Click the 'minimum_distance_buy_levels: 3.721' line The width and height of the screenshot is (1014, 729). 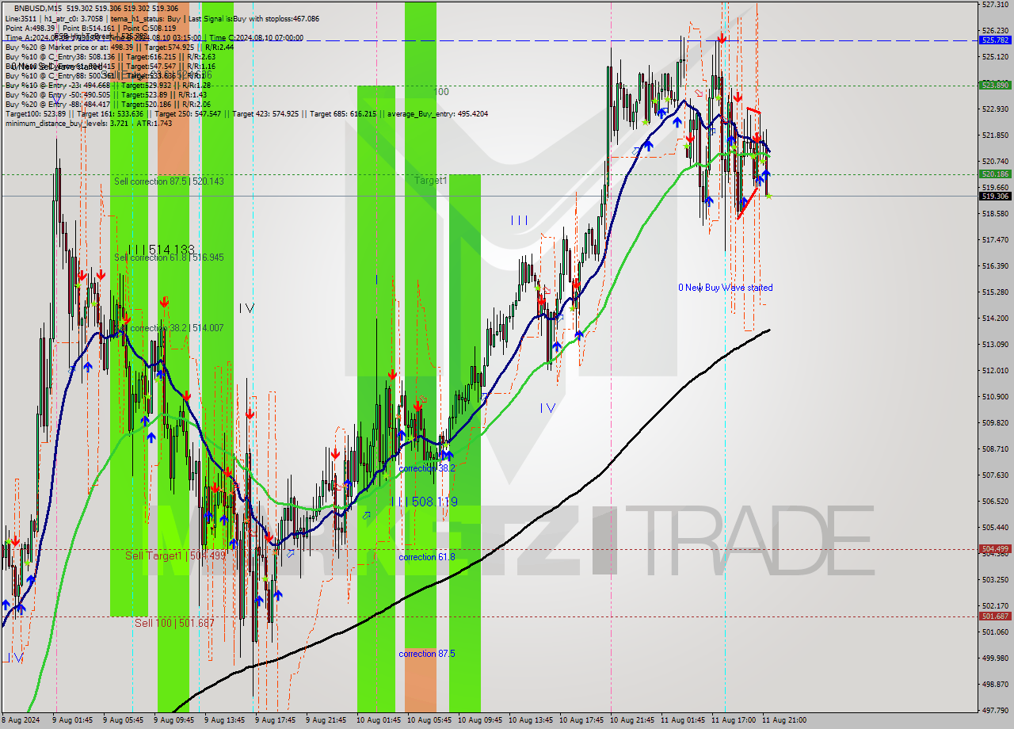click(x=89, y=123)
